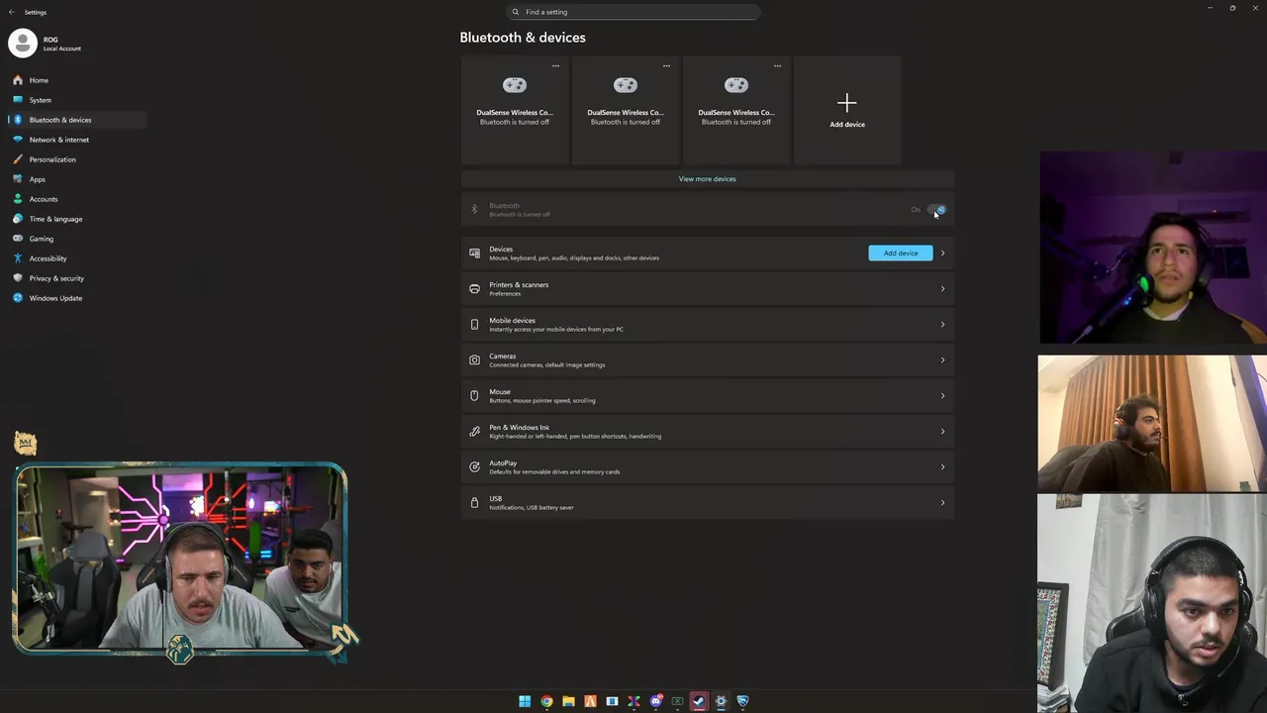Image resolution: width=1267 pixels, height=713 pixels.
Task: Open the AutoPlay settings row
Action: [707, 467]
